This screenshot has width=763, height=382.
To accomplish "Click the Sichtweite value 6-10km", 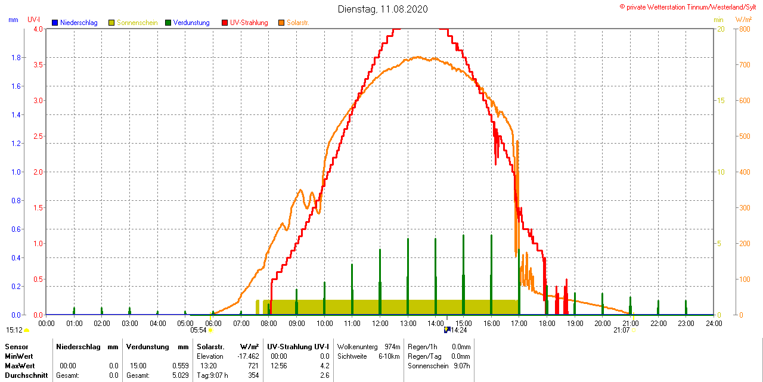I will tap(390, 356).
